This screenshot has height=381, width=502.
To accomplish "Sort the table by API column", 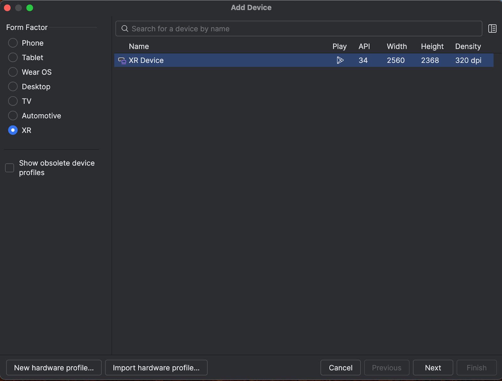I will pyautogui.click(x=364, y=46).
